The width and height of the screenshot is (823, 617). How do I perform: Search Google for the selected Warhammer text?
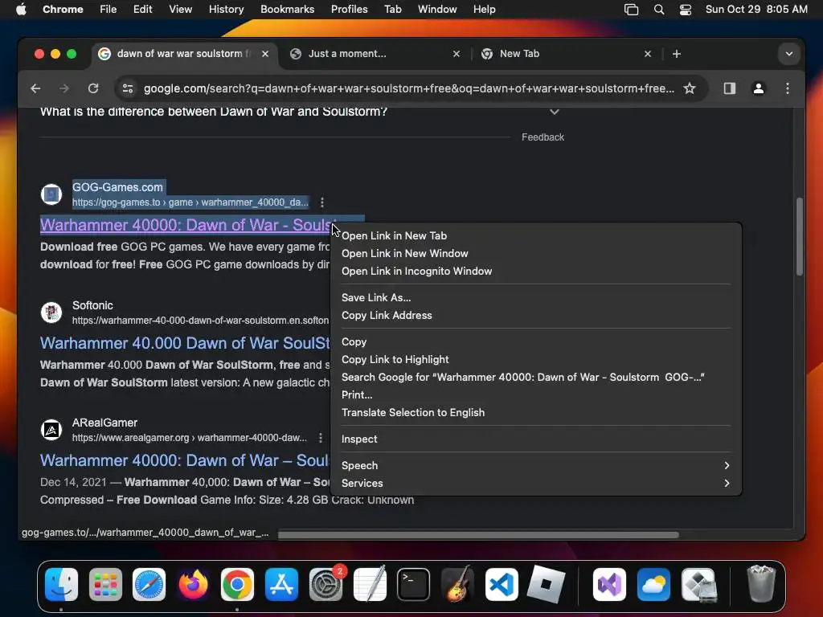536,378
